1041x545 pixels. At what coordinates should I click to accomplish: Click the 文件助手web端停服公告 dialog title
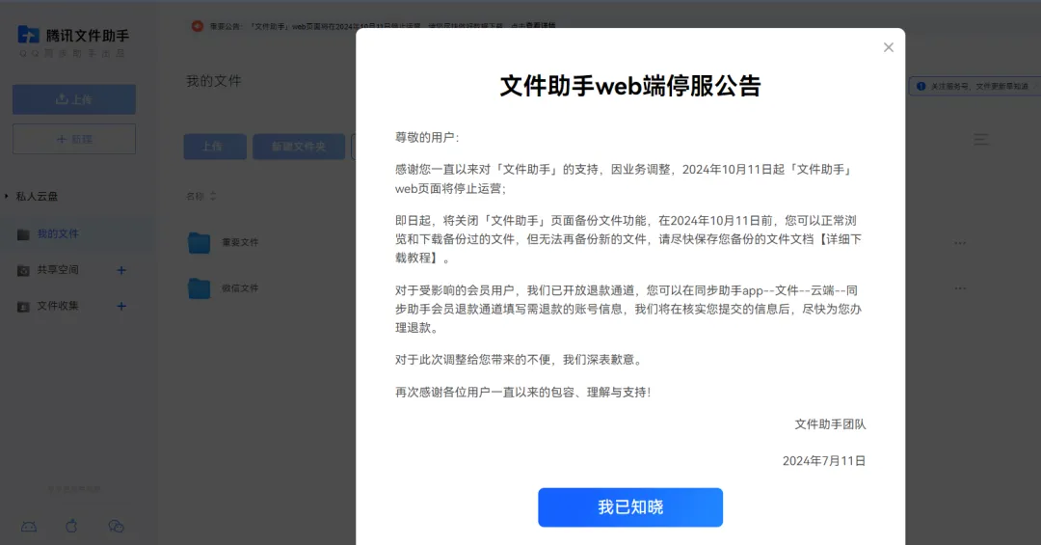pos(630,86)
